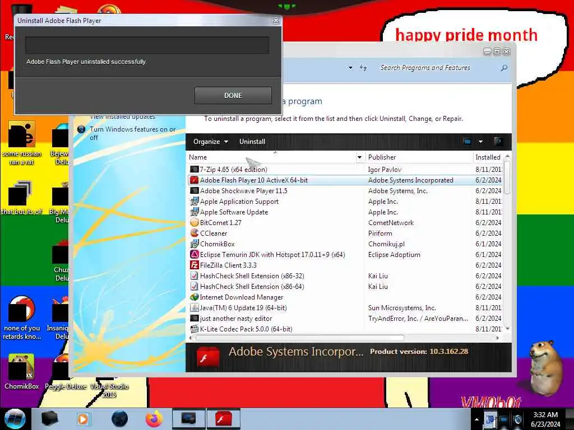This screenshot has height=430, width=574.
Task: Select the Eclipse Temurin JDK icon
Action: (x=195, y=255)
